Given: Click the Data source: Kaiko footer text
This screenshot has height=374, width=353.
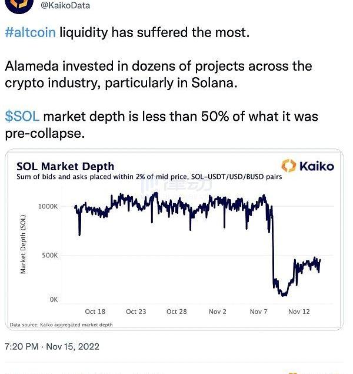Looking at the screenshot, I should [x=61, y=325].
